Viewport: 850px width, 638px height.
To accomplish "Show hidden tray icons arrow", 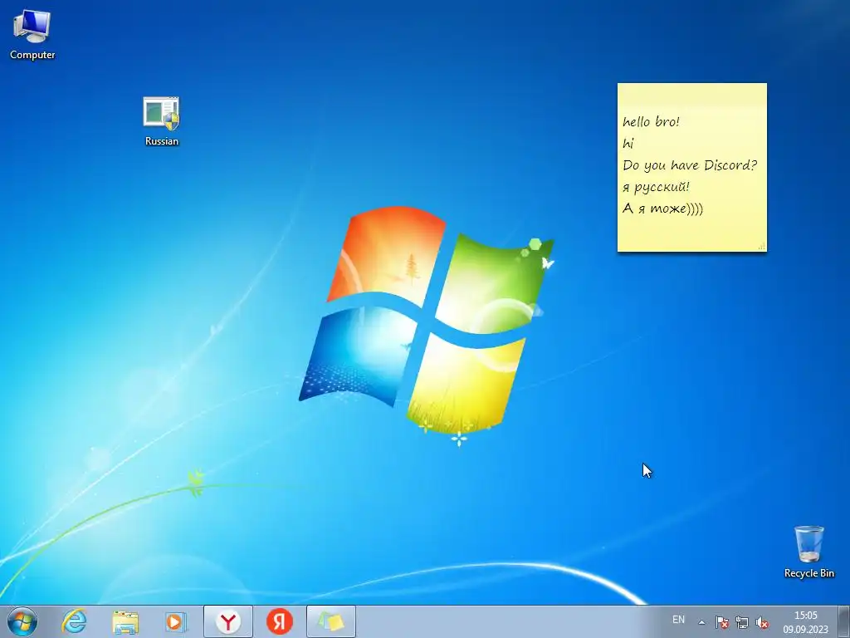I will 701,622.
